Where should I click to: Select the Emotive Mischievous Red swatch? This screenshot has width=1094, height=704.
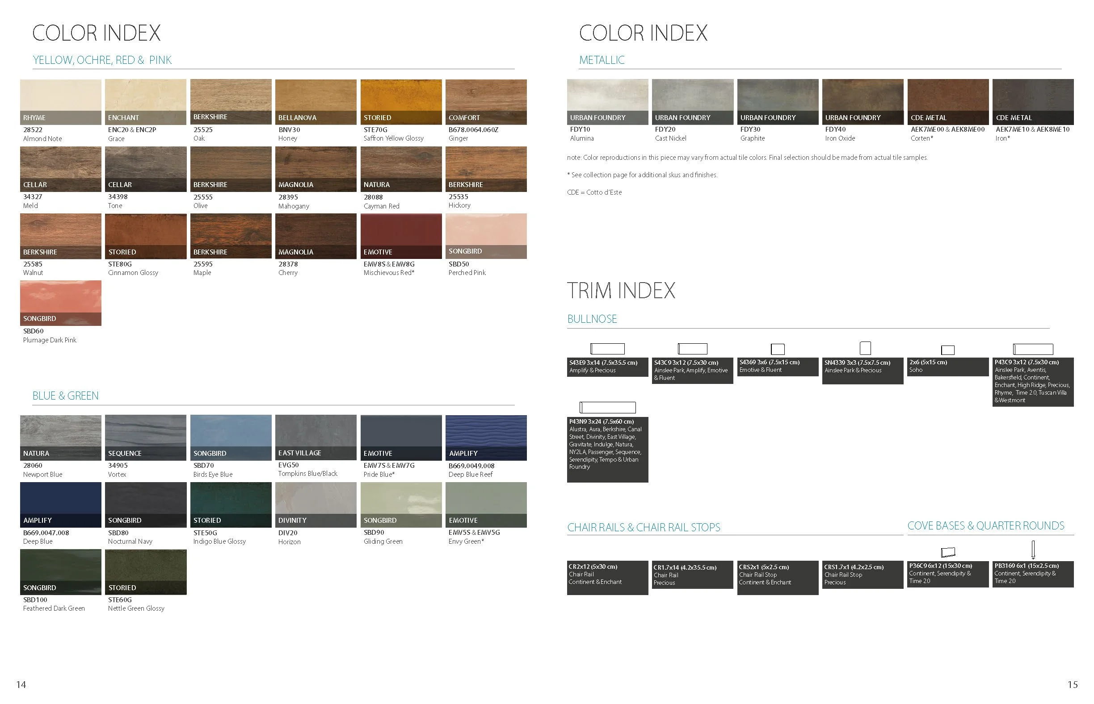401,236
